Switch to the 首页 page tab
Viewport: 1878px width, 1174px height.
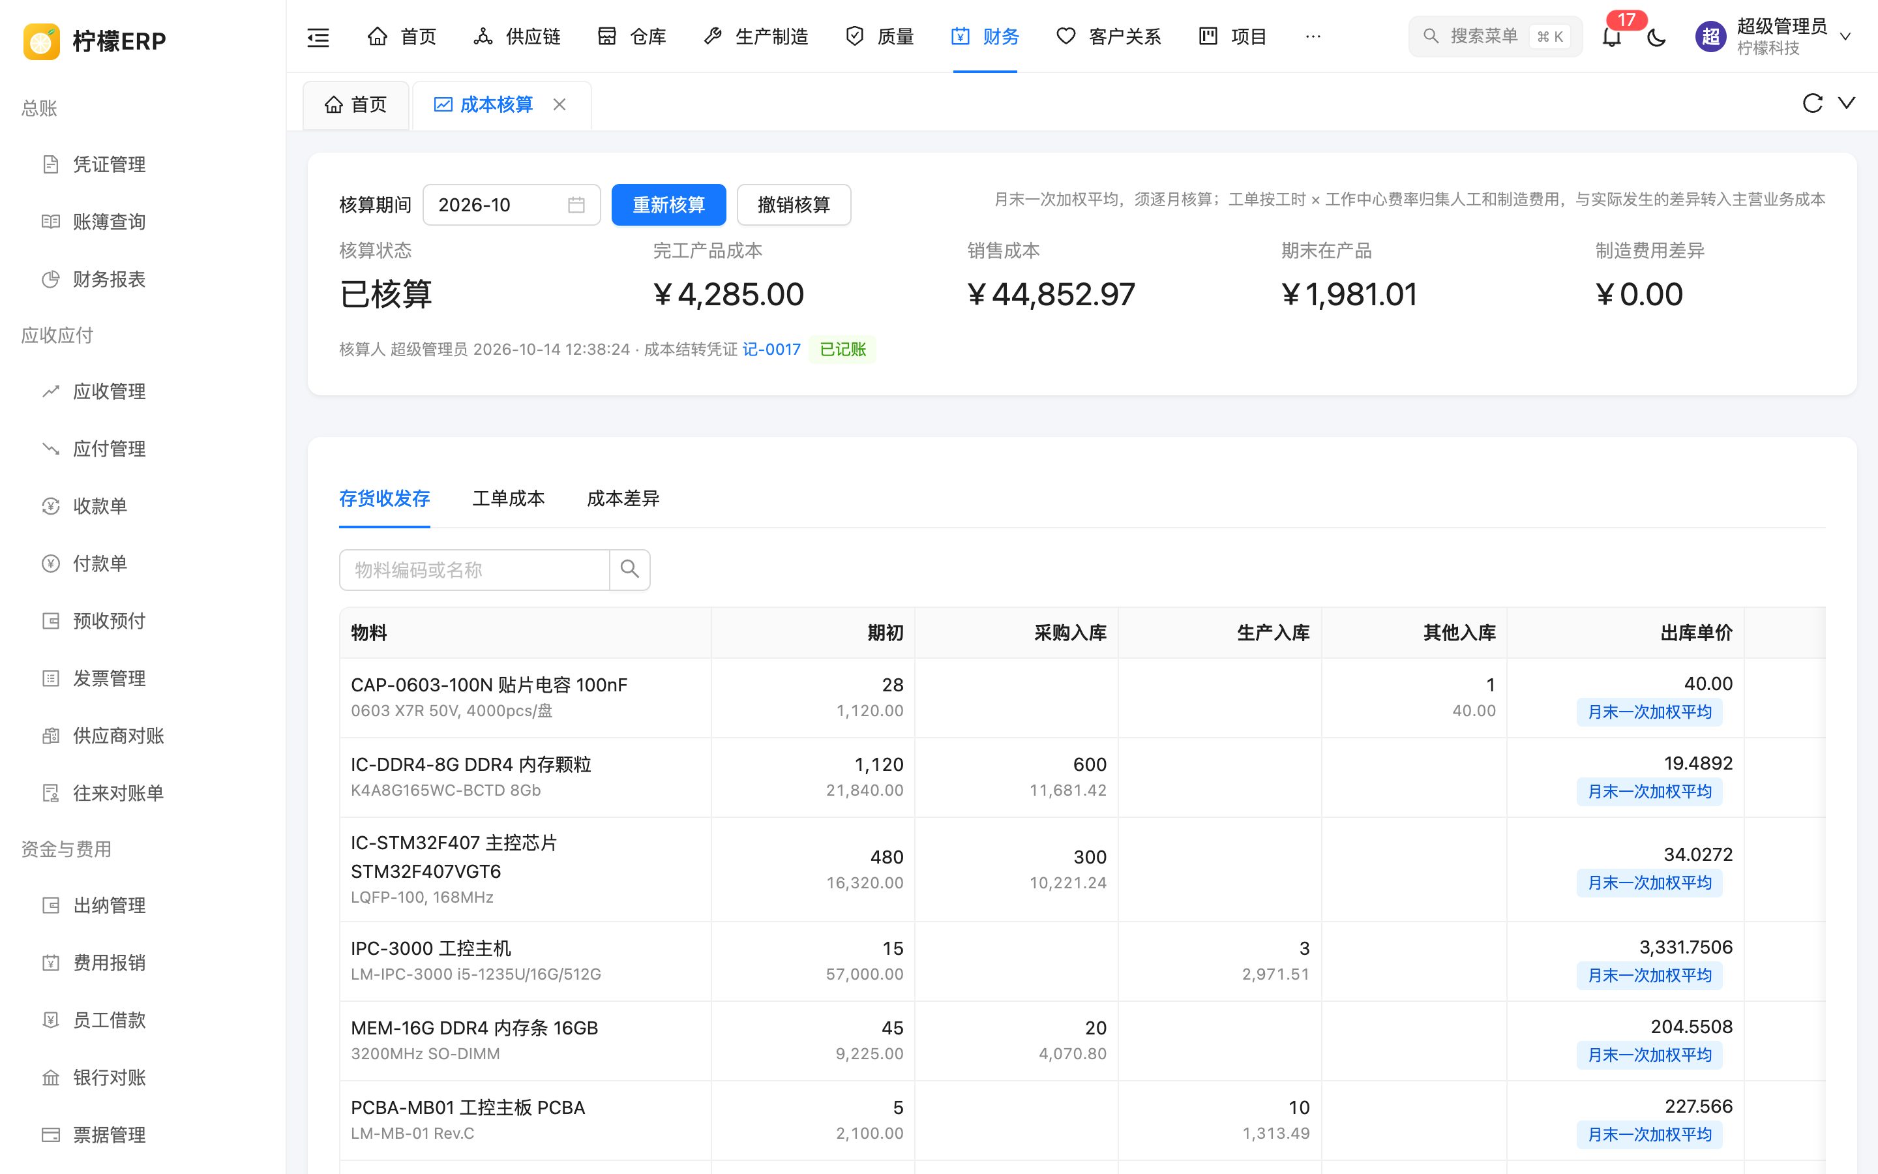point(356,105)
